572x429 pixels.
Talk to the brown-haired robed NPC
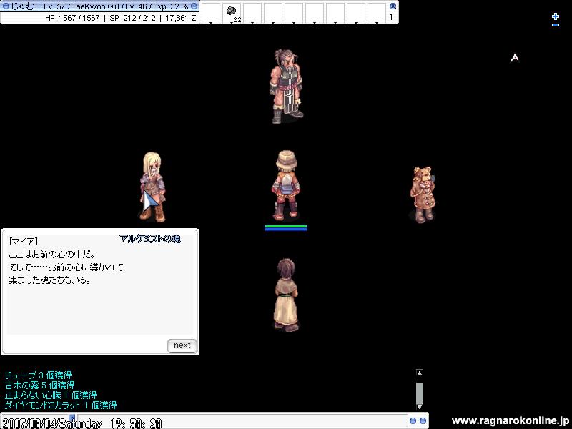tap(287, 295)
